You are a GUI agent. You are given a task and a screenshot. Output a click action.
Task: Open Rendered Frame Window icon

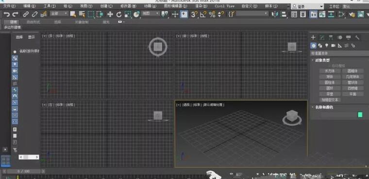point(361,15)
